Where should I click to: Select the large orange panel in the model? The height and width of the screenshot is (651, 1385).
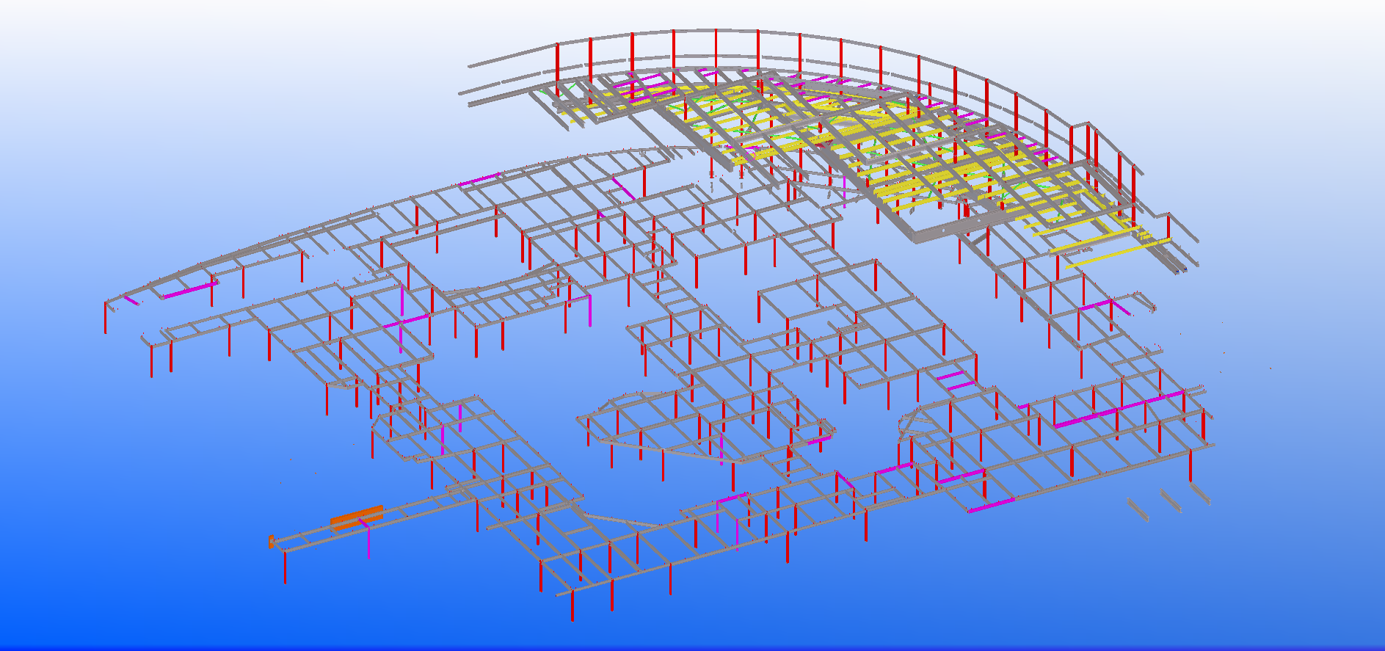point(357,518)
